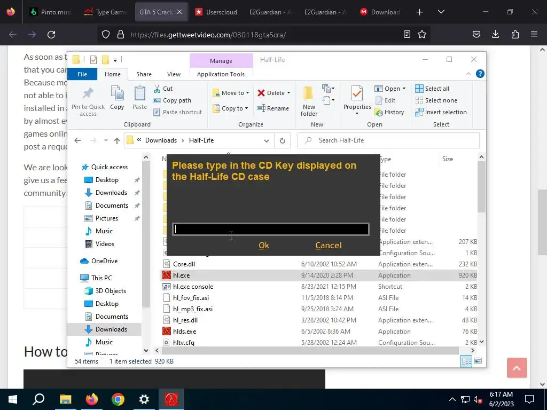The image size is (547, 410).
Task: Open the Open dropdown in ribbon
Action: click(x=390, y=89)
